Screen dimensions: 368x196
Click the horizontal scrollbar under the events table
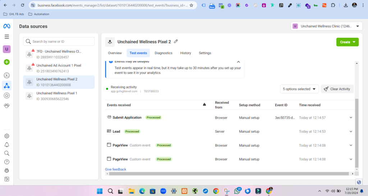229,173
